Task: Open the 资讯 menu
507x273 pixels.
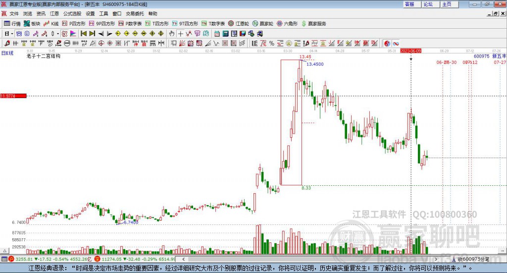Action: [41, 13]
